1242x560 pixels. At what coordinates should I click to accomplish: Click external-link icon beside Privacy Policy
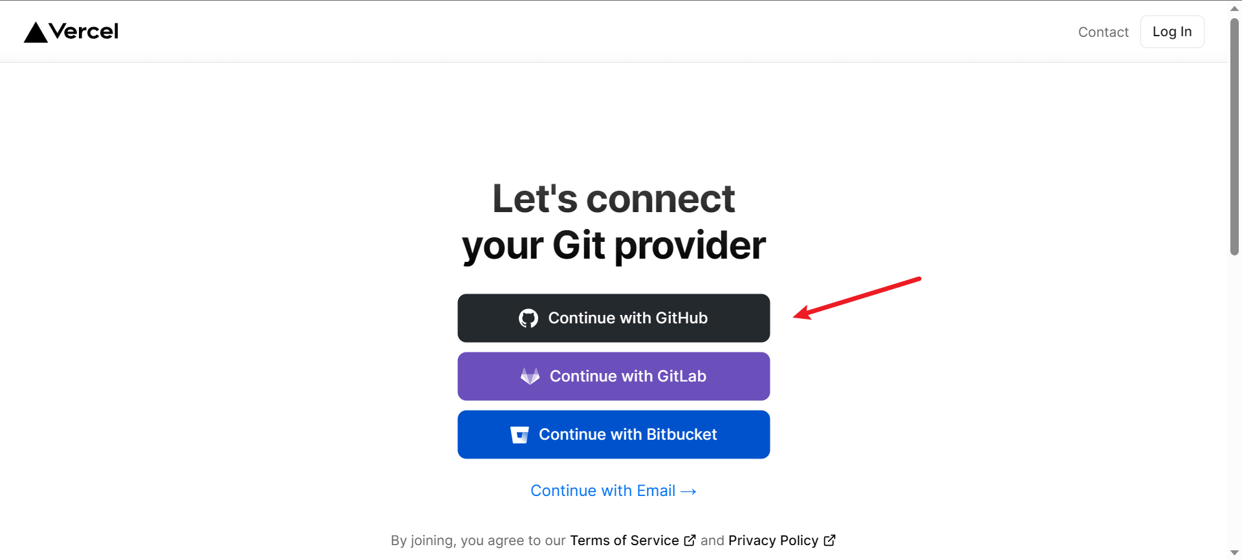pos(830,540)
